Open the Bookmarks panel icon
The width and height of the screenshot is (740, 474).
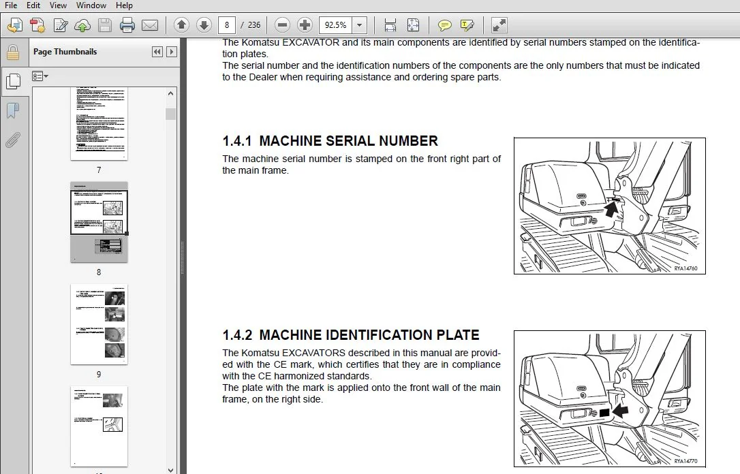click(13, 110)
